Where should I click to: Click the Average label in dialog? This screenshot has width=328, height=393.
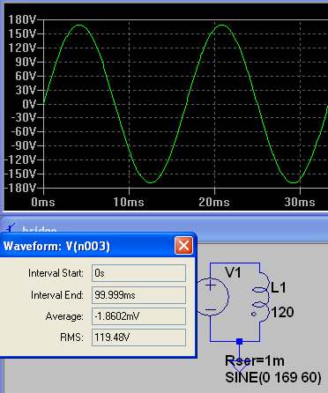pos(64,316)
